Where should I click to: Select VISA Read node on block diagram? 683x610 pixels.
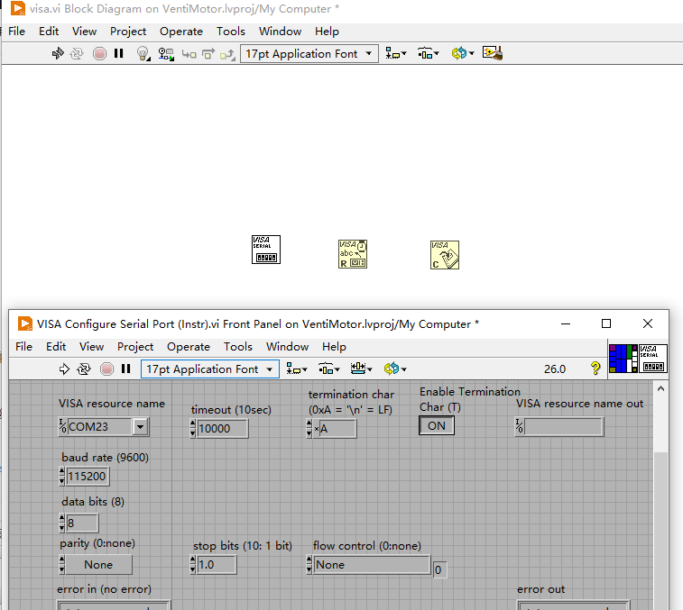[353, 254]
